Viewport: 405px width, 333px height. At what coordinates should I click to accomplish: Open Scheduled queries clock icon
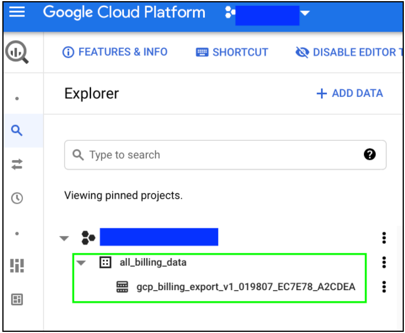[17, 198]
